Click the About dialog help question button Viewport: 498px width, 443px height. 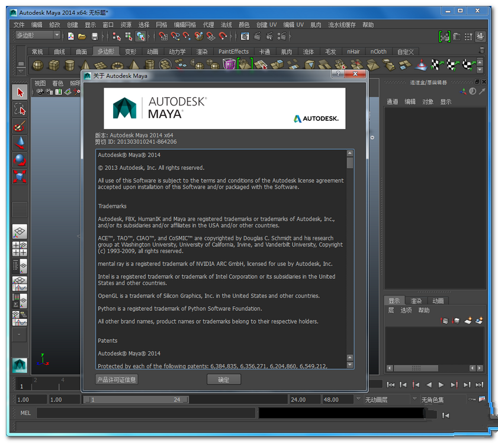tap(338, 73)
